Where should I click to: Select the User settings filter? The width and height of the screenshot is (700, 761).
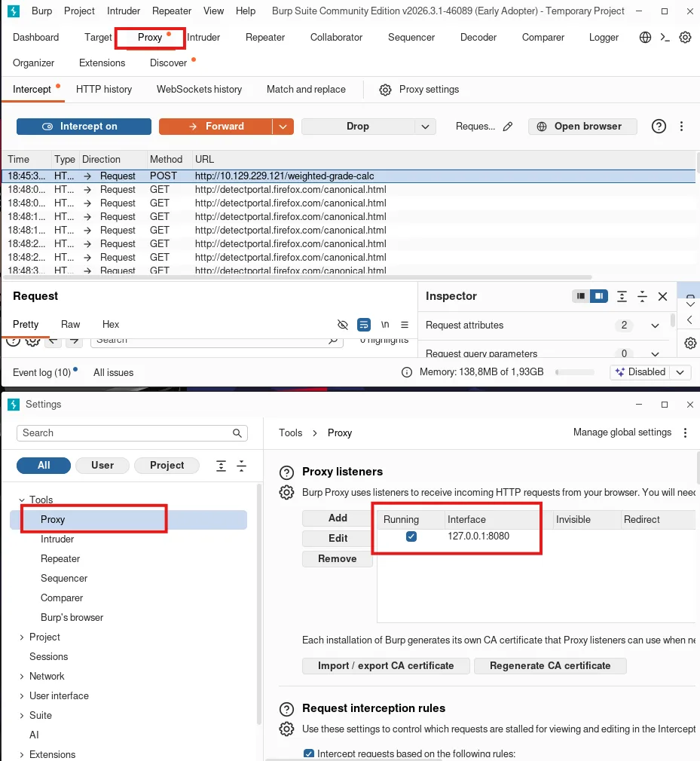(x=102, y=466)
